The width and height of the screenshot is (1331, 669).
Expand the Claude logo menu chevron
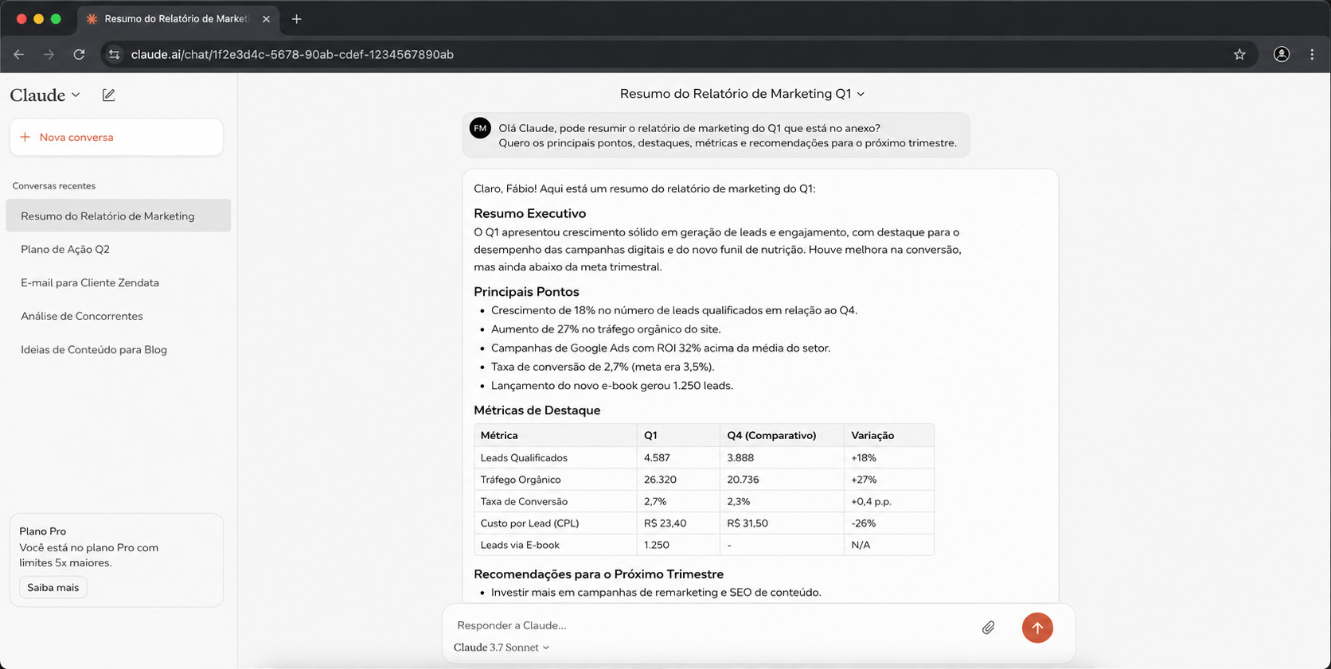click(x=76, y=95)
